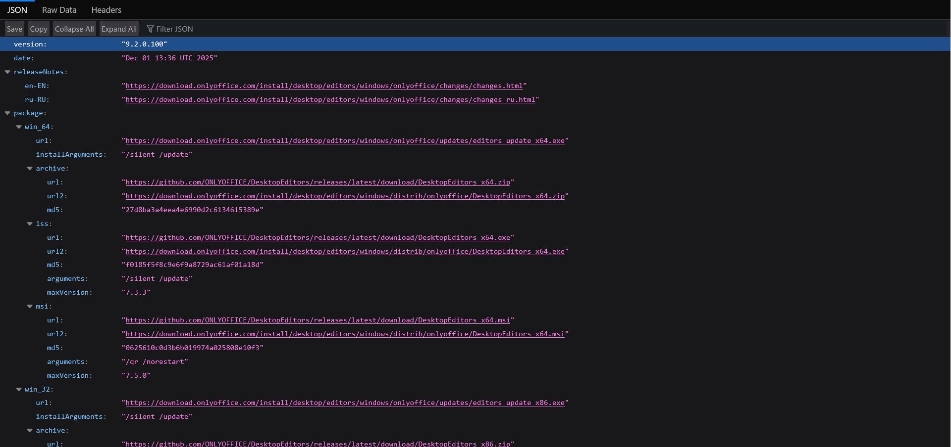Click the Collapse All button
Screen dimensions: 951x447
74,29
